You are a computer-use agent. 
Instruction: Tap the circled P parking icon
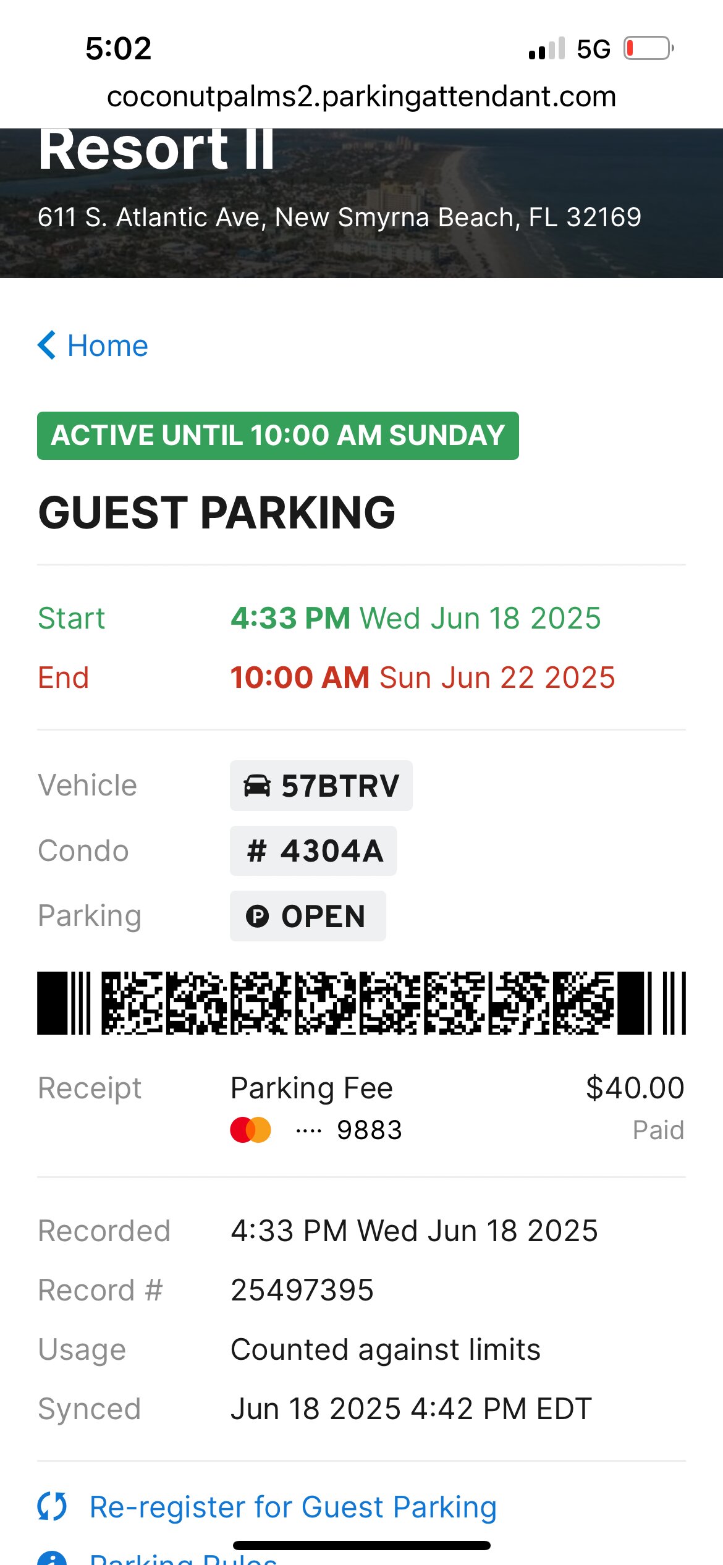click(x=257, y=916)
